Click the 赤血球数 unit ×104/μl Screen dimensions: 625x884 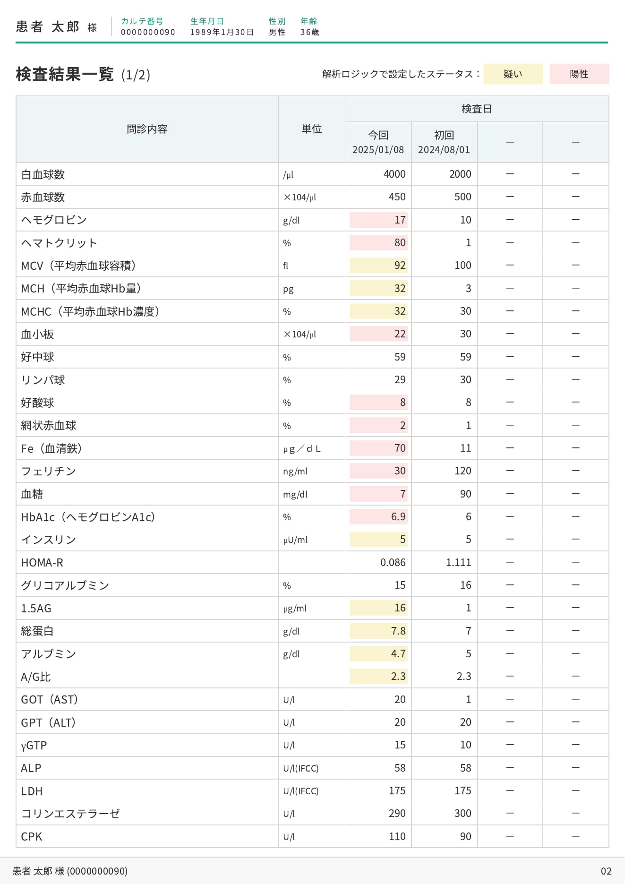(300, 197)
